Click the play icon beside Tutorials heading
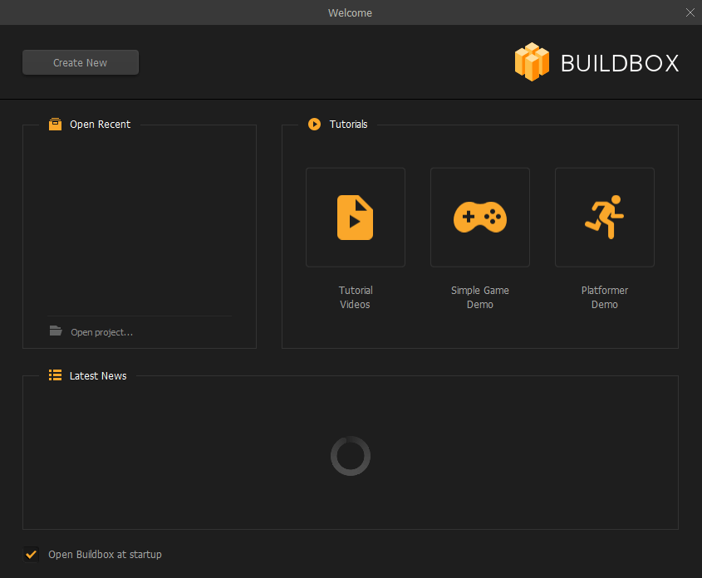The image size is (702, 578). pyautogui.click(x=314, y=124)
